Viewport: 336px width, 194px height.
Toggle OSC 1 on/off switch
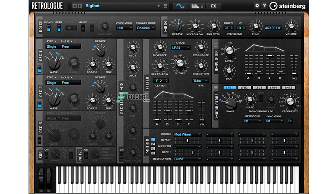click(39, 69)
